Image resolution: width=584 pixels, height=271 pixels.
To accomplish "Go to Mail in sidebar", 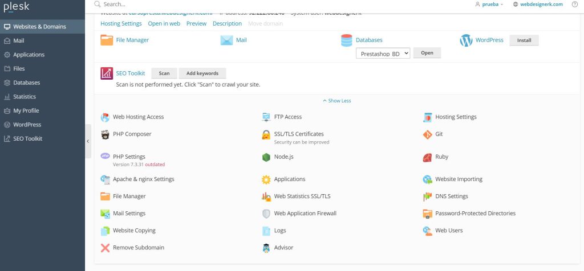I will click(42, 40).
